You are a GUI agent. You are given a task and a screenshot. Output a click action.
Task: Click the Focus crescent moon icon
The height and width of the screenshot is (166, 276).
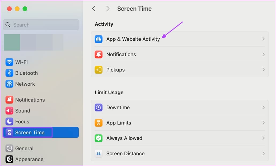[x=9, y=122]
